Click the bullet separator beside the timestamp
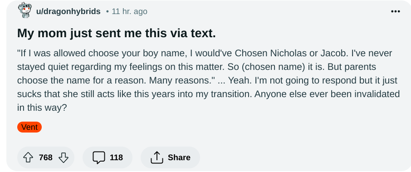Image resolution: width=411 pixels, height=172 pixels. click(107, 11)
